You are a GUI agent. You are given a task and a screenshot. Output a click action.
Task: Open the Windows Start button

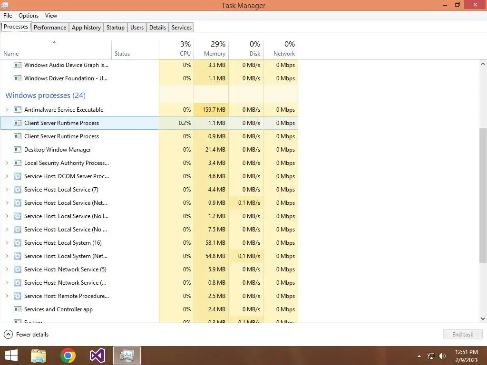11,355
